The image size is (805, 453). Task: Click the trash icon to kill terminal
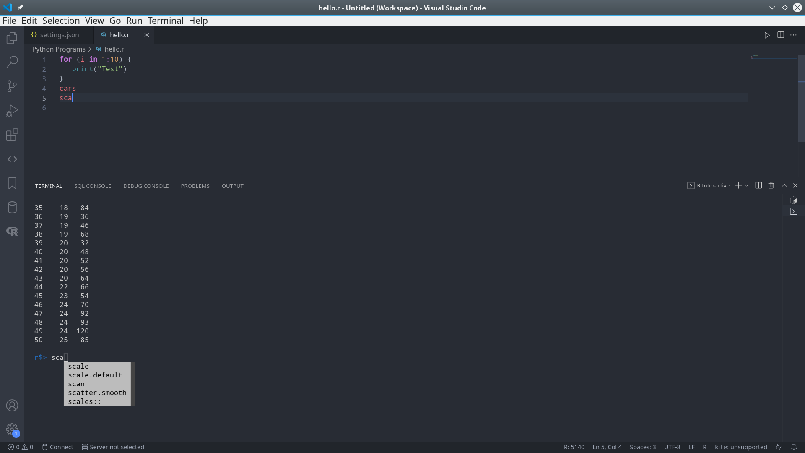771,185
